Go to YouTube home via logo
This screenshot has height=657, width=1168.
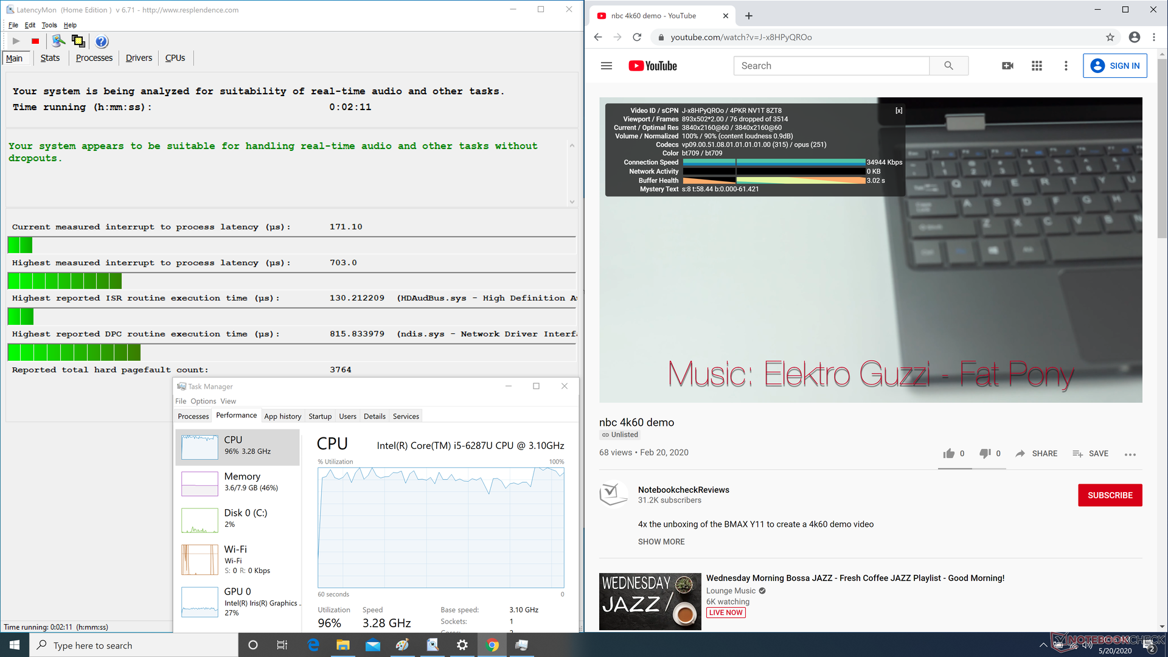[x=653, y=66]
